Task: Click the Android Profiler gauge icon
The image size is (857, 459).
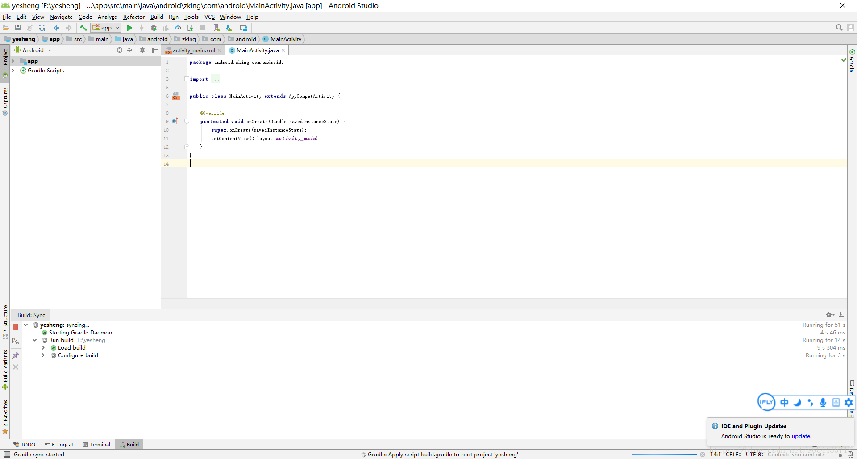Action: point(178,28)
